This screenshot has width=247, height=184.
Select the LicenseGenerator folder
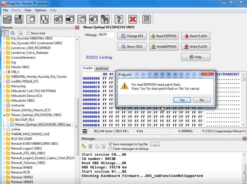click(x=23, y=58)
